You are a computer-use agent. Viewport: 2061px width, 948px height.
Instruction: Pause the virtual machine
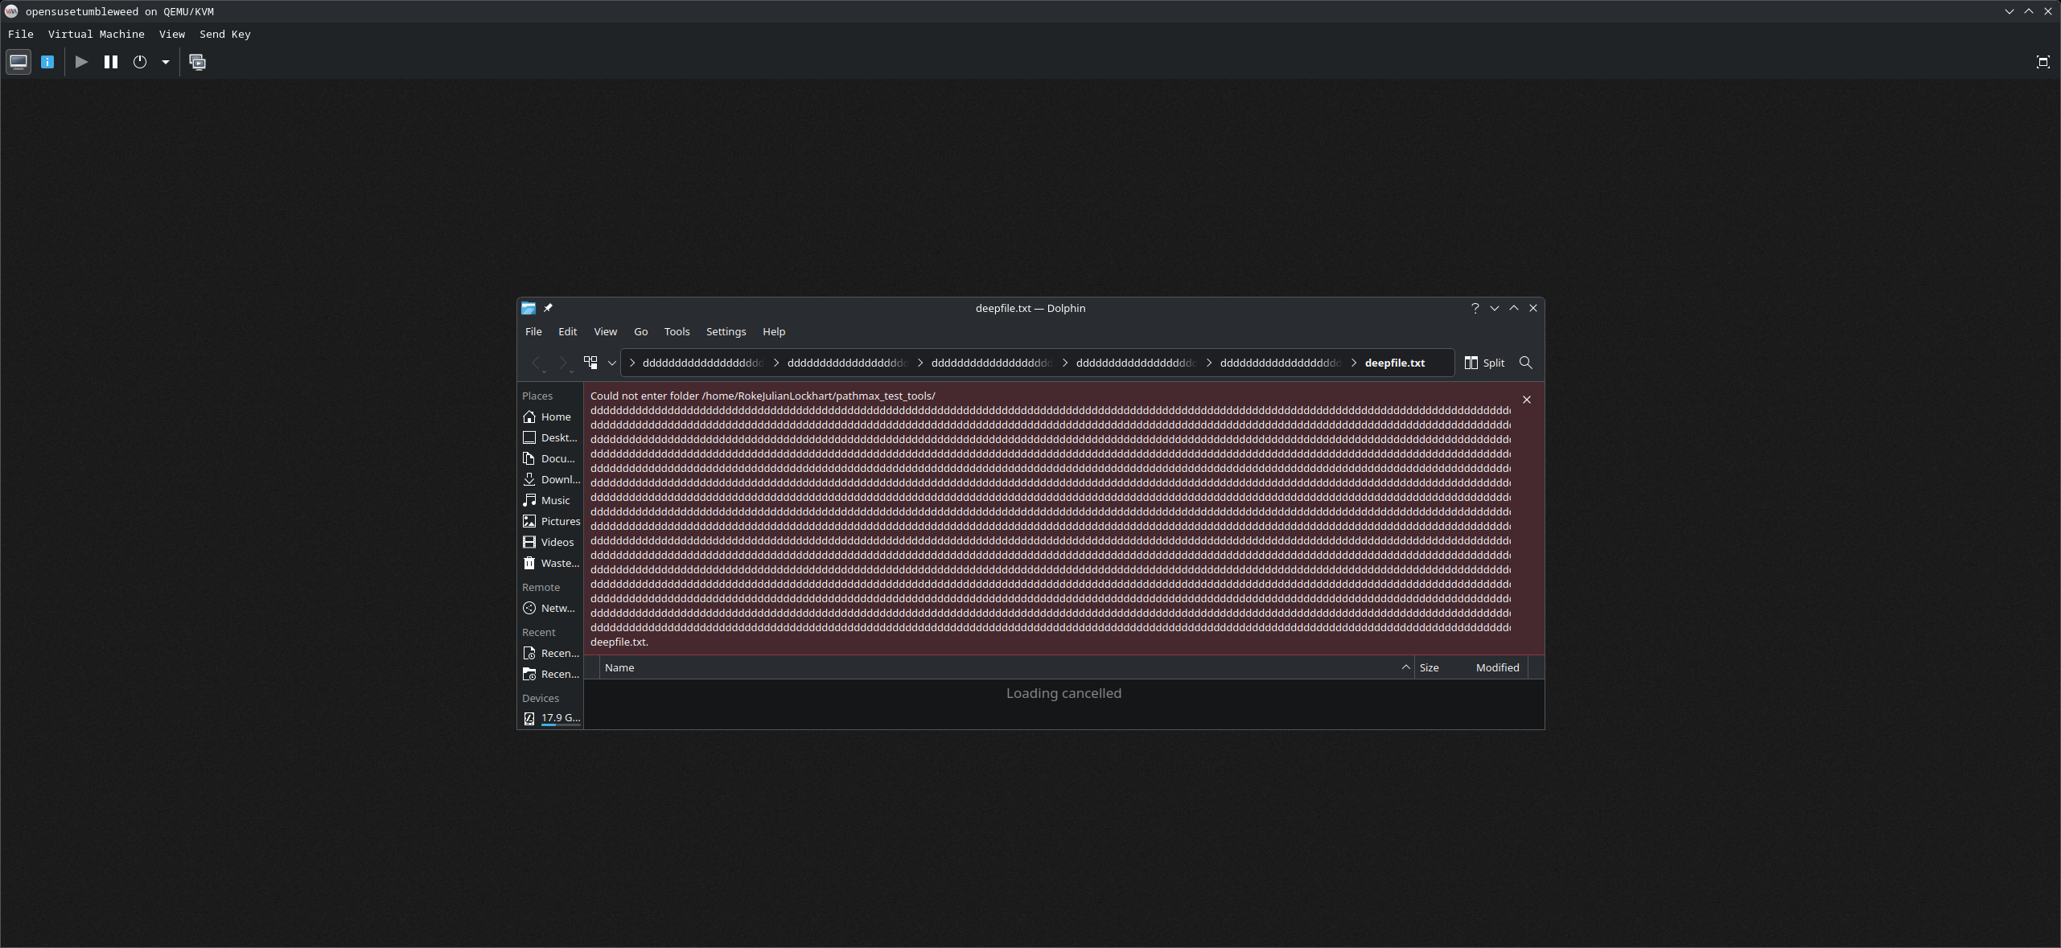point(111,62)
